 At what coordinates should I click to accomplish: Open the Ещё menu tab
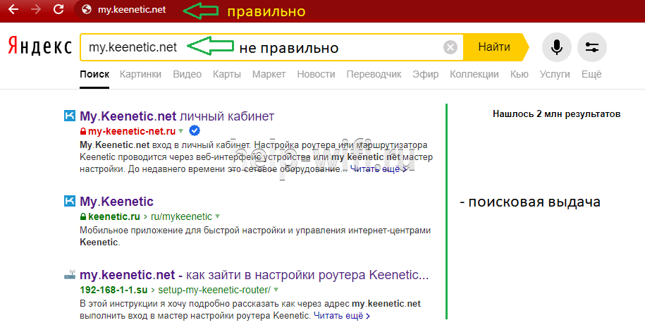pyautogui.click(x=591, y=74)
